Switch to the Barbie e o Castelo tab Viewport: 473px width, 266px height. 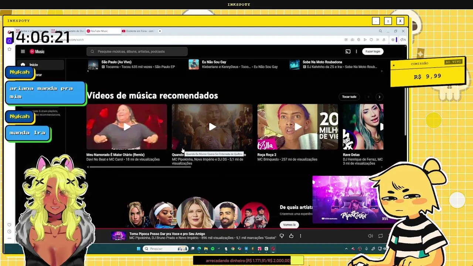[68, 31]
